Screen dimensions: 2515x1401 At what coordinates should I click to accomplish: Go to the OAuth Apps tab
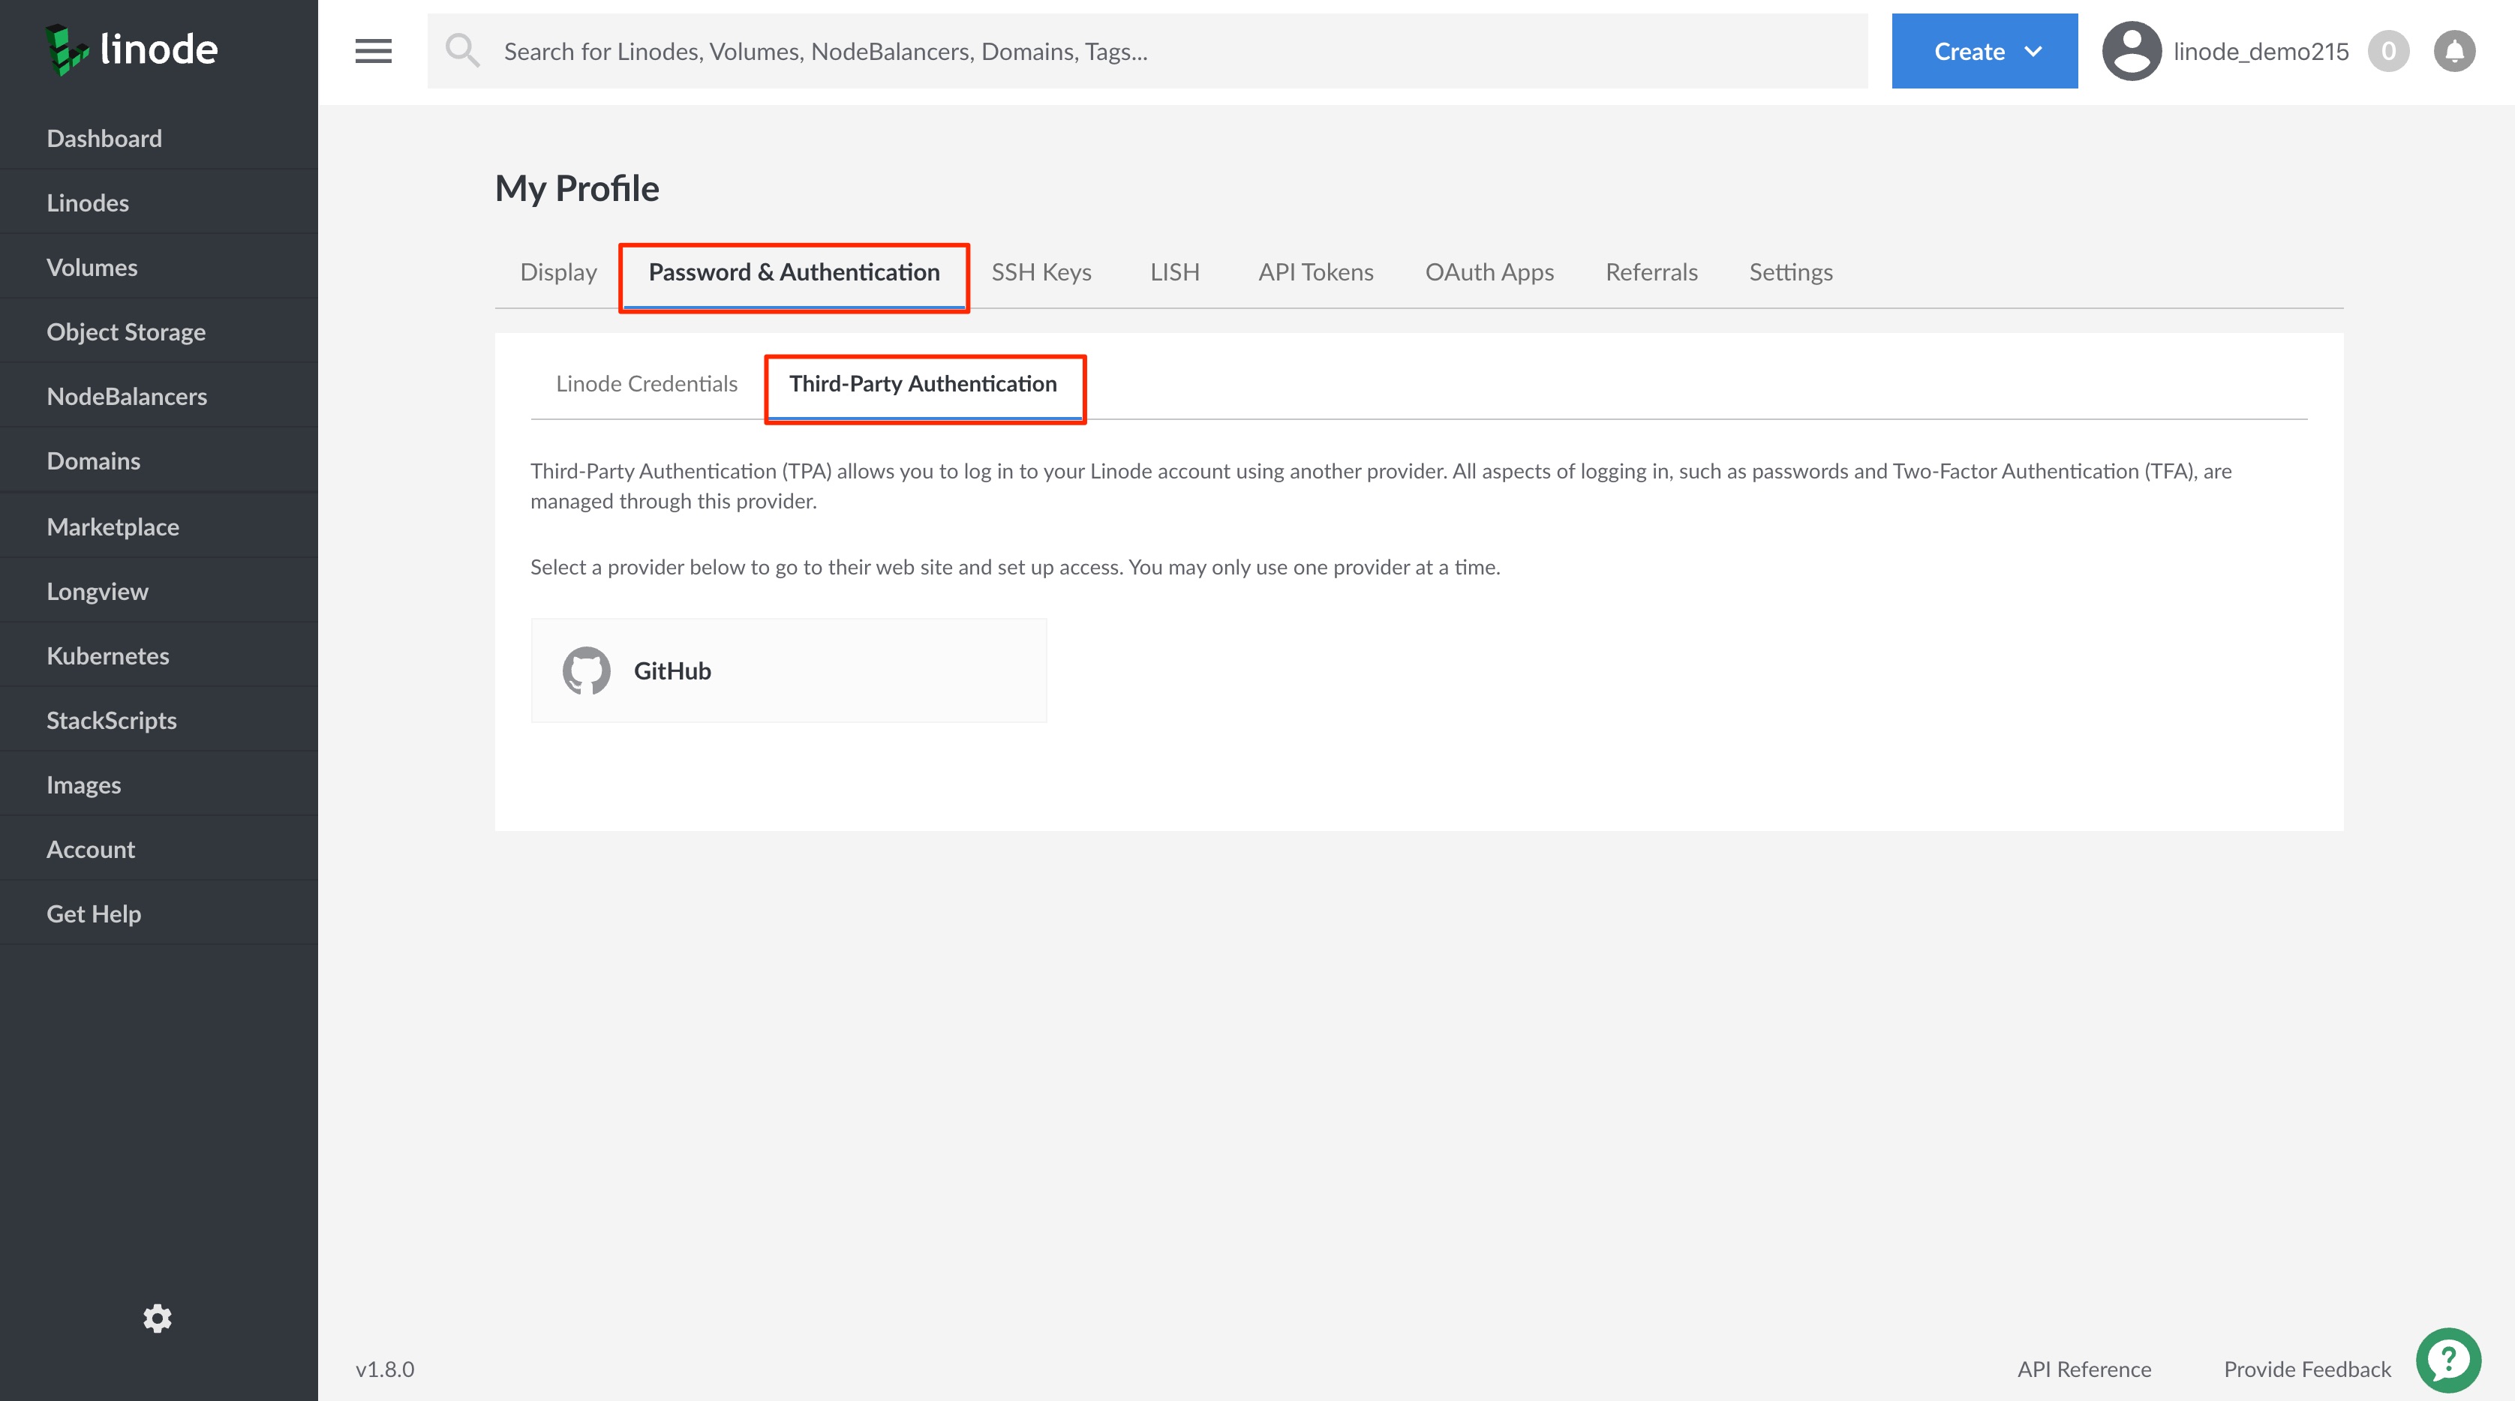point(1489,272)
